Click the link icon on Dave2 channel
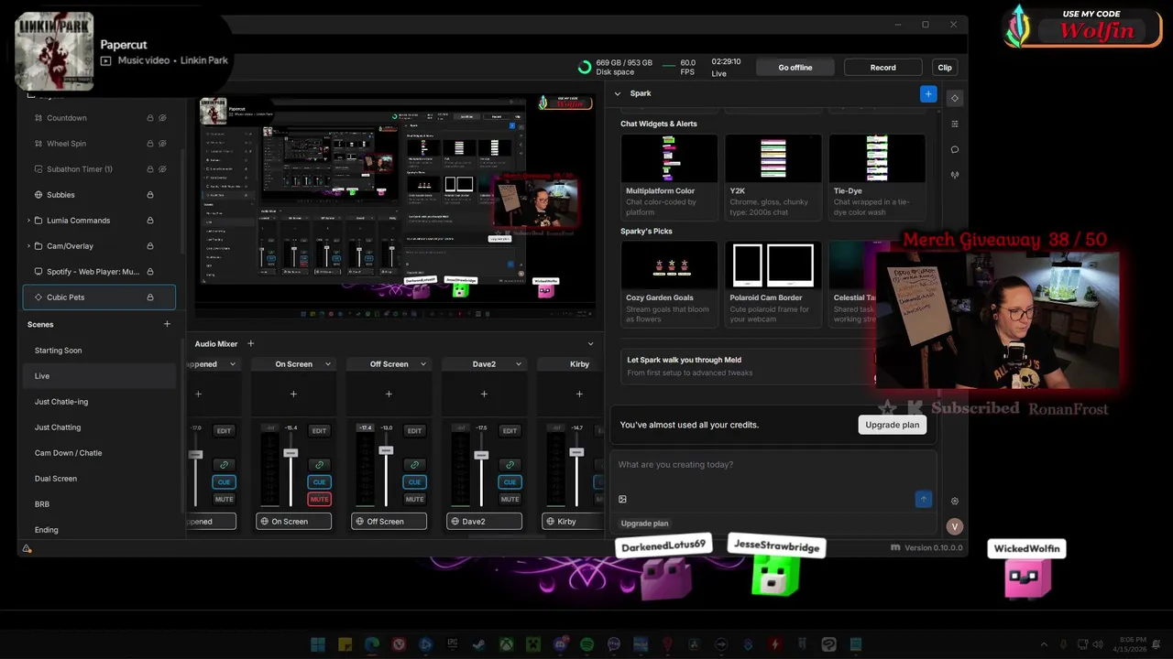Screen dimensions: 1173x659 [510, 465]
